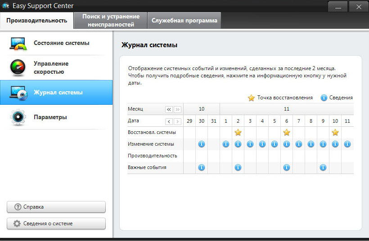This screenshot has width=369, height=241.
Task: Open Изменение системы info for date 4
Action: [262, 144]
